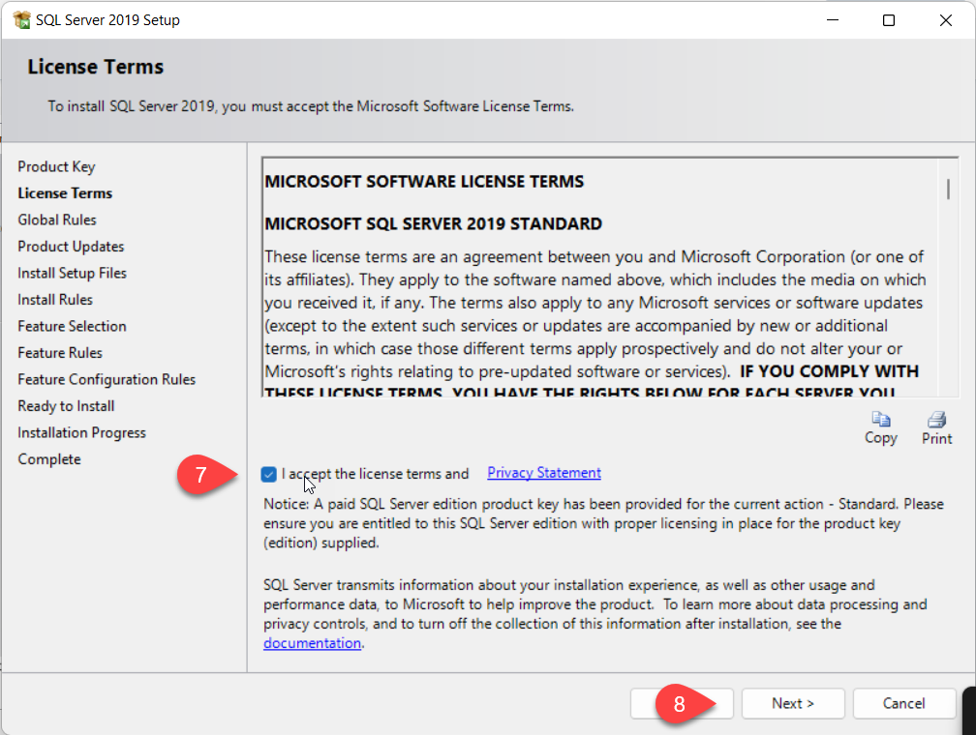Select Product Updates step in sidebar
Viewport: 976px width, 735px height.
click(71, 247)
